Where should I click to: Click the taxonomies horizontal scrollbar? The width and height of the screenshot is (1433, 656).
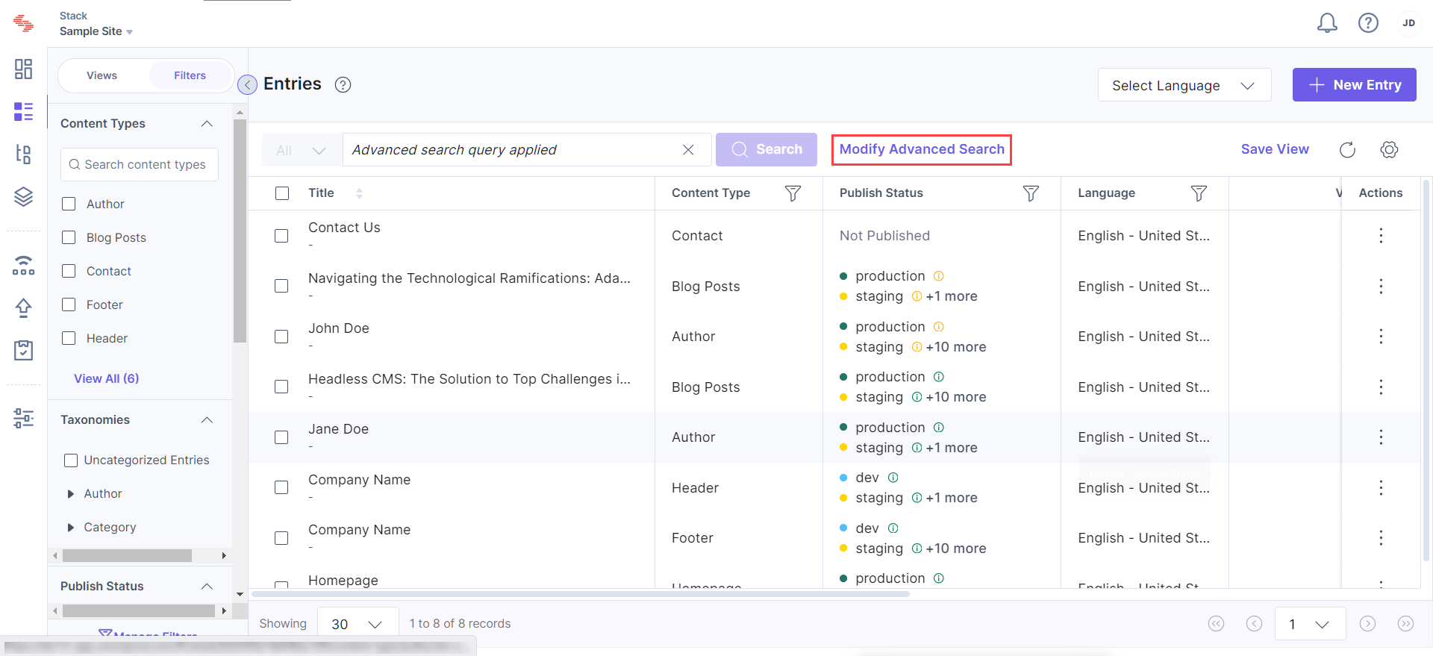[x=127, y=556]
